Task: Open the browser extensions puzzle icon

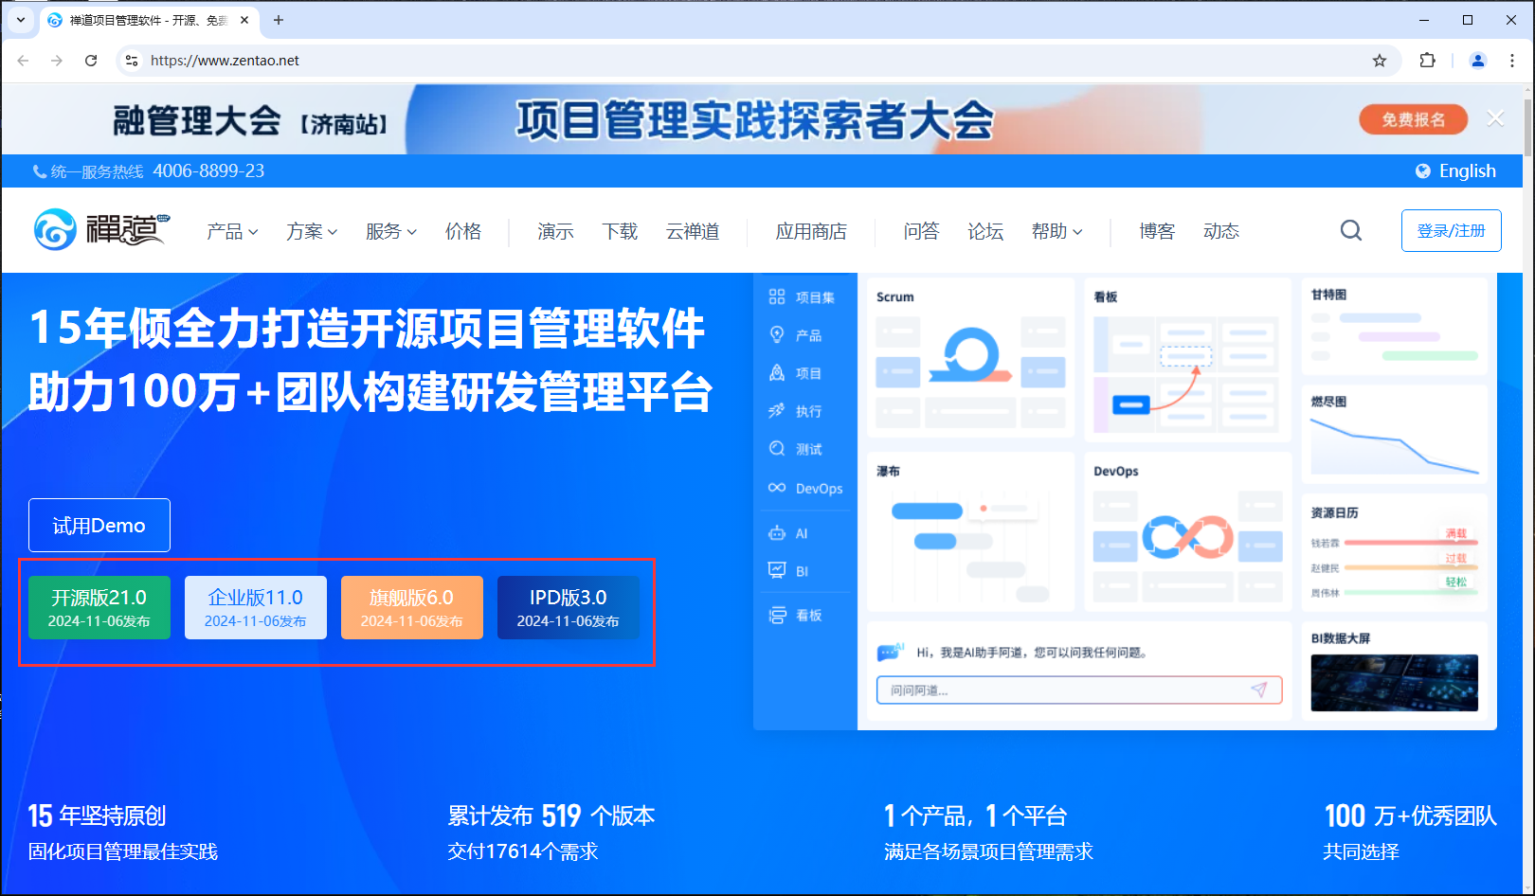Action: (1427, 61)
